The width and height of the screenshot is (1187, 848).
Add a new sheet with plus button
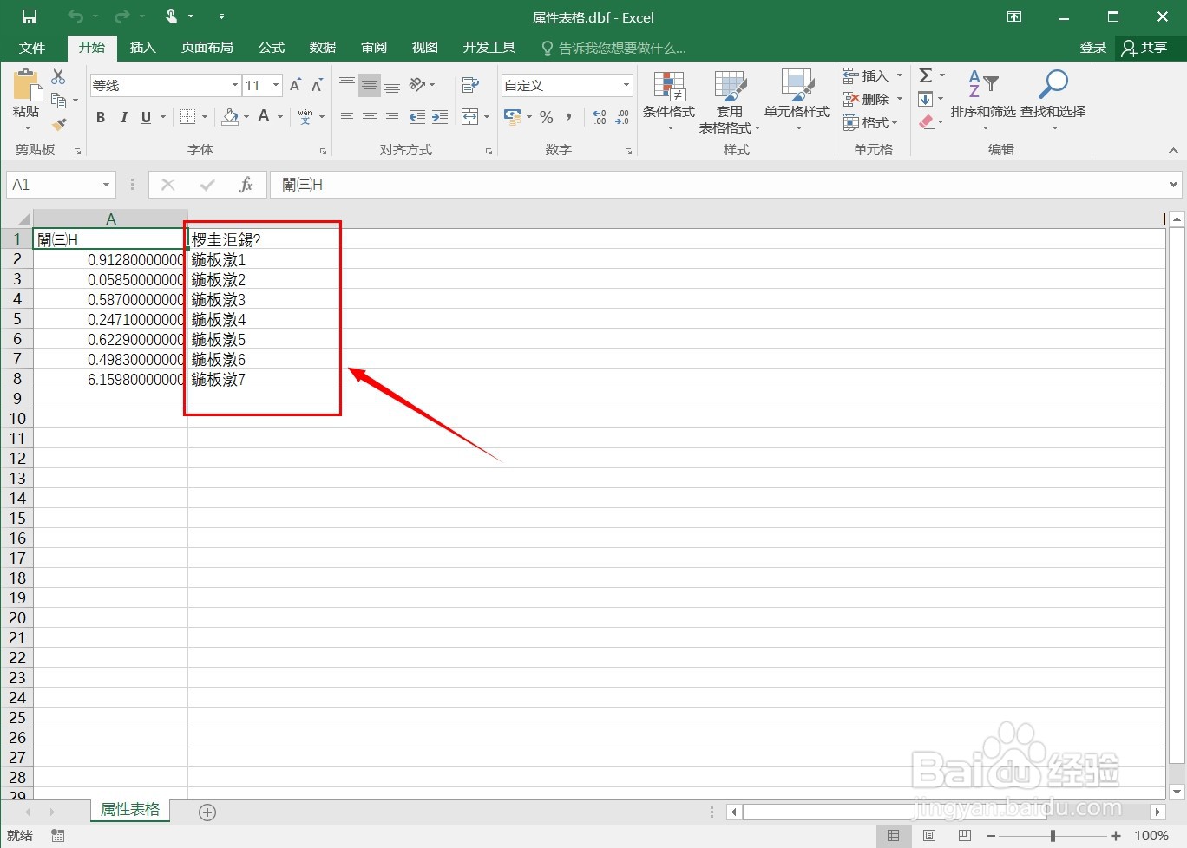coord(207,812)
